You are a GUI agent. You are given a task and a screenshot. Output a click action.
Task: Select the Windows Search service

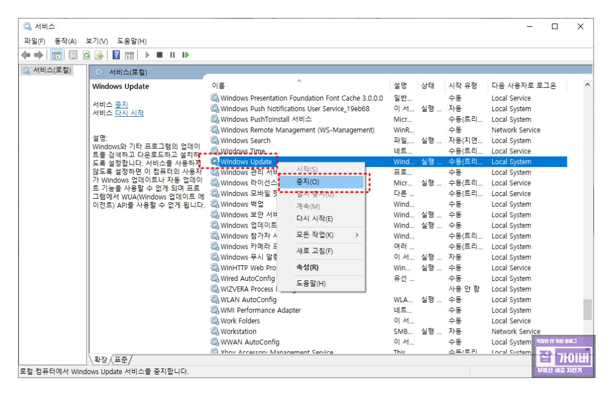(388, 140)
